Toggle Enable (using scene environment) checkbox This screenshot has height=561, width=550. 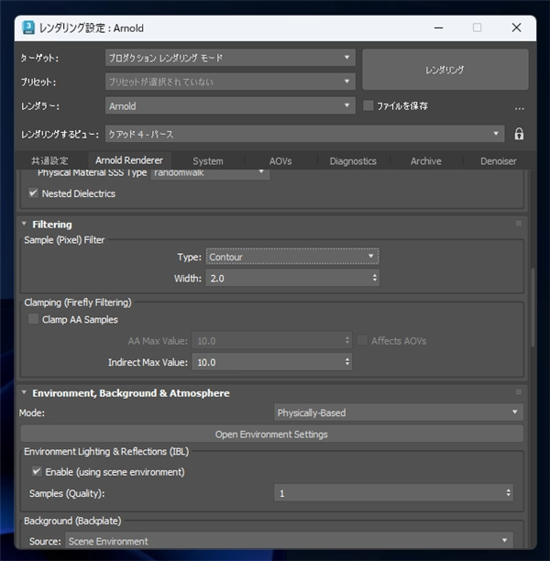coord(37,471)
